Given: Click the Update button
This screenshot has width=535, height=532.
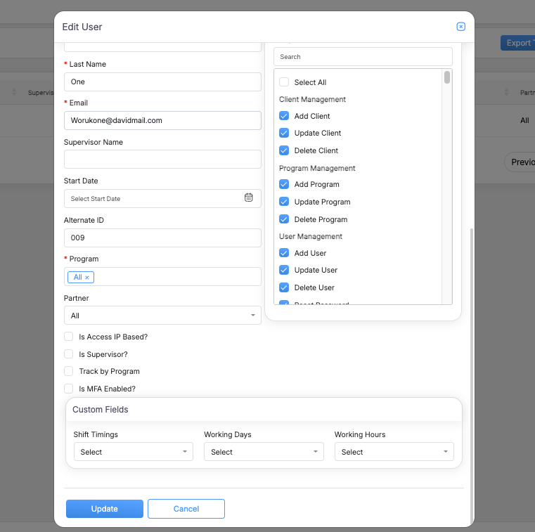Looking at the screenshot, I should 105,509.
